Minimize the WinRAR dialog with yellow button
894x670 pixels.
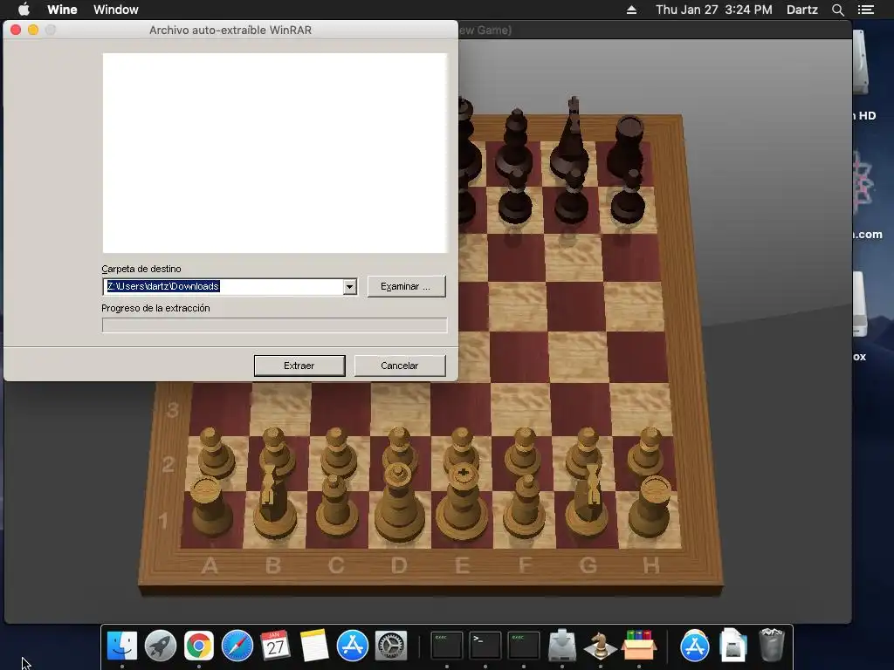(x=33, y=30)
